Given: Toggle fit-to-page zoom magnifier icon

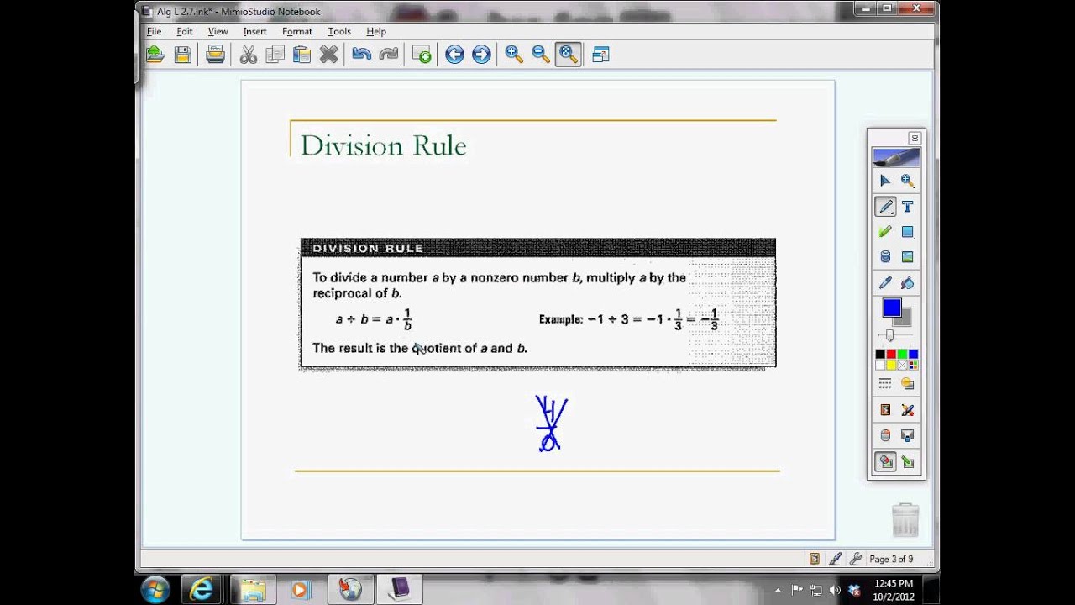Looking at the screenshot, I should 569,55.
